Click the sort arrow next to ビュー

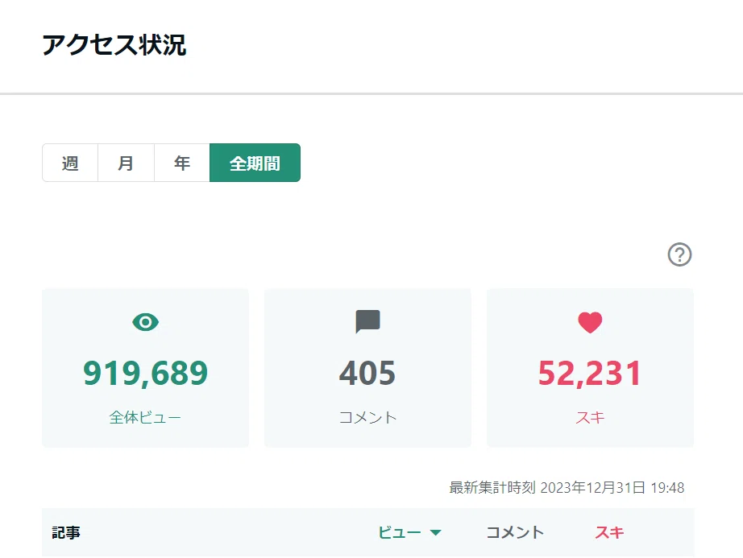pyautogui.click(x=435, y=532)
